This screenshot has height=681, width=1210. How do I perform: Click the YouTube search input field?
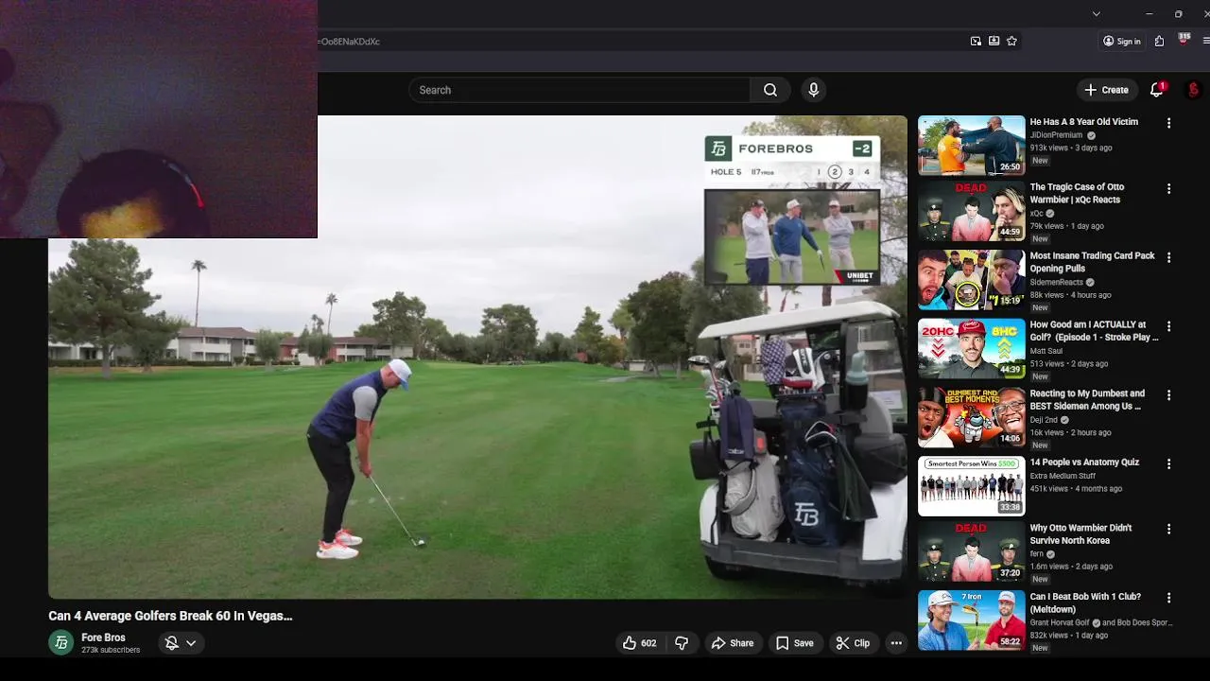click(x=579, y=90)
